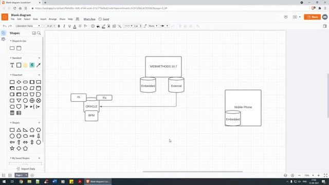Viewport: 329px width, 185px height.
Task: Open the Arrange menu
Action: tap(52, 19)
